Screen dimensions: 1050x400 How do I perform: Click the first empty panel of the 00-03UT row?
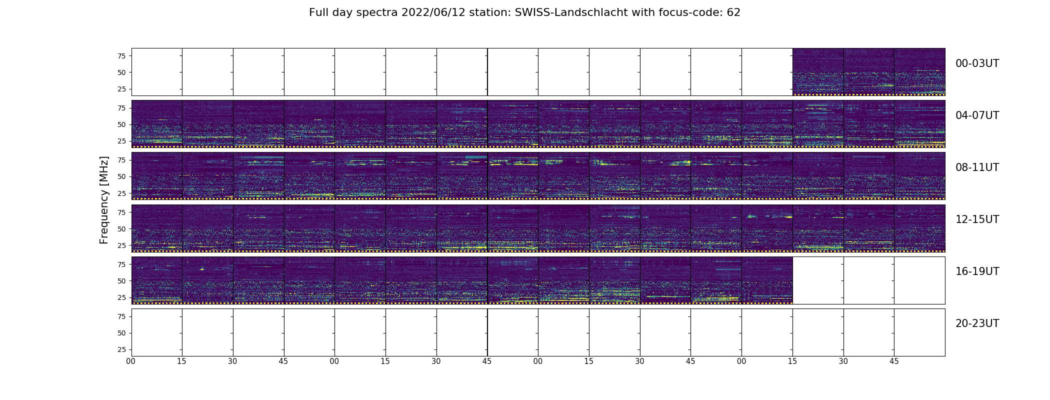(157, 72)
